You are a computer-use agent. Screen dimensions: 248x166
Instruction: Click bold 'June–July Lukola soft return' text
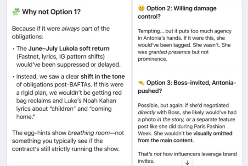[69, 48]
